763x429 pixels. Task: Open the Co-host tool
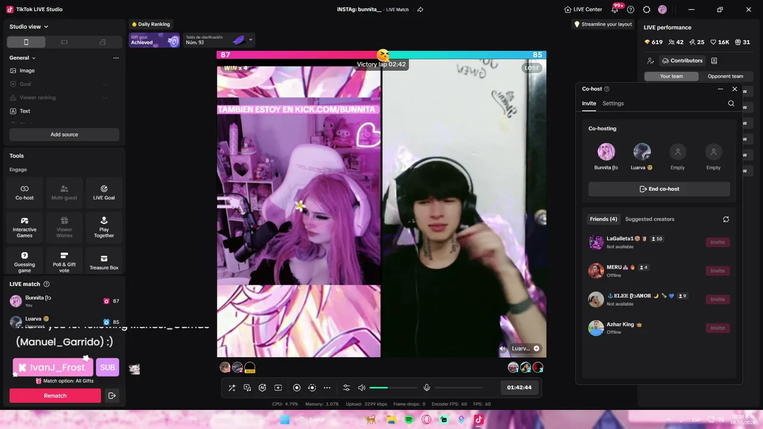[24, 192]
